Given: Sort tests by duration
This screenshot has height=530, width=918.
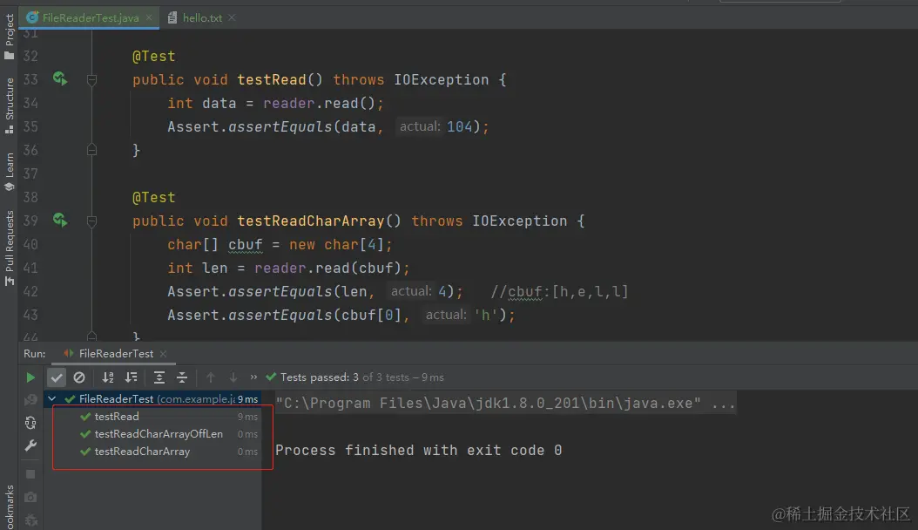Looking at the screenshot, I should [x=132, y=377].
